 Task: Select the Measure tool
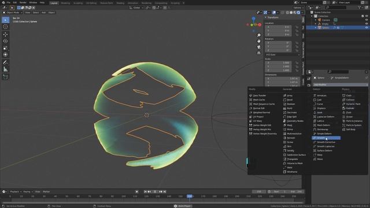pos(5,69)
